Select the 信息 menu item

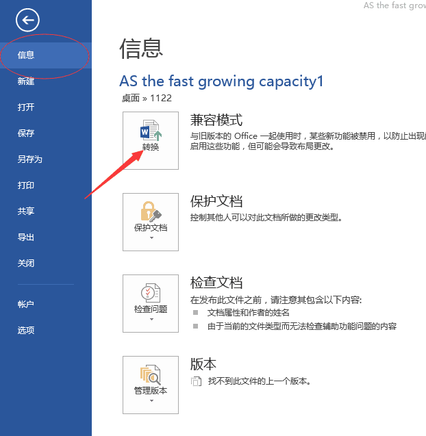46,55
